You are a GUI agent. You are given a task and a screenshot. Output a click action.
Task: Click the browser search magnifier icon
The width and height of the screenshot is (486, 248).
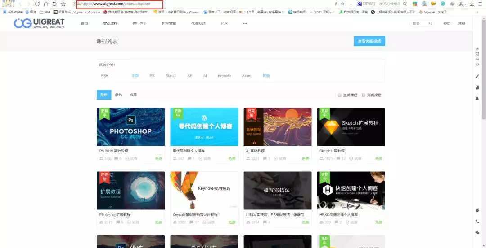point(405,4)
